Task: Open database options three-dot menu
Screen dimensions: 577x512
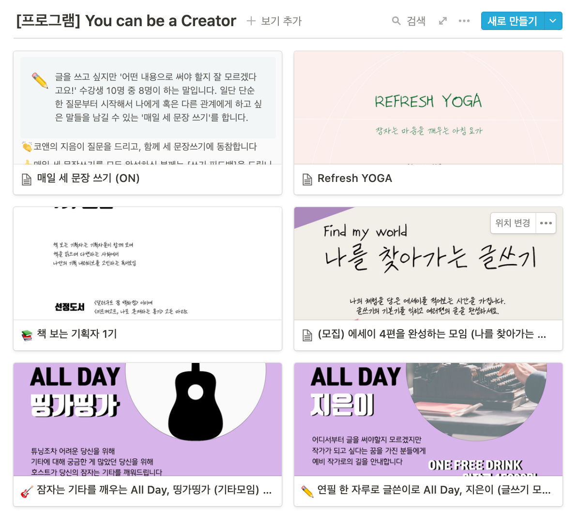Action: click(464, 21)
